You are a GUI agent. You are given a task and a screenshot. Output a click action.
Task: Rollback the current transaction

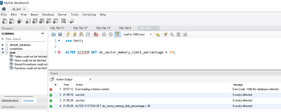point(111,34)
